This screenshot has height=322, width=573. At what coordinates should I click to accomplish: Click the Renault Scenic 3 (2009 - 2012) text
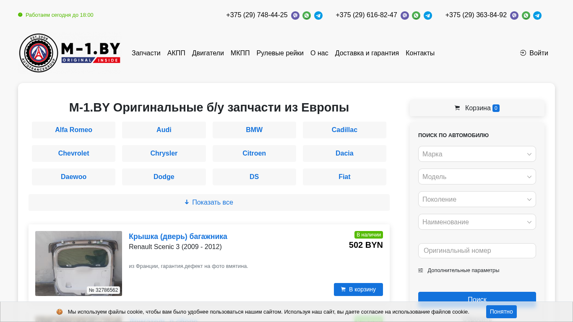175,247
